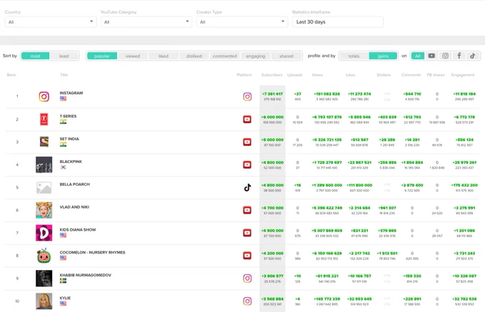Sort by popular
Image resolution: width=485 pixels, height=312 pixels.
(x=102, y=56)
